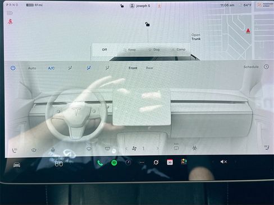
Task: Open the all apps three-dot menu
Action: [x=142, y=162]
